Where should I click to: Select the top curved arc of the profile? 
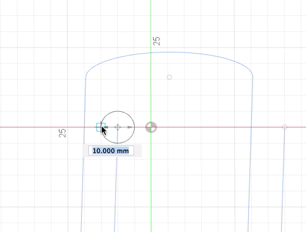tap(169, 52)
